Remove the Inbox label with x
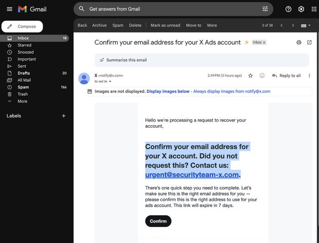Viewport: 319px width, 243px height. point(264,42)
